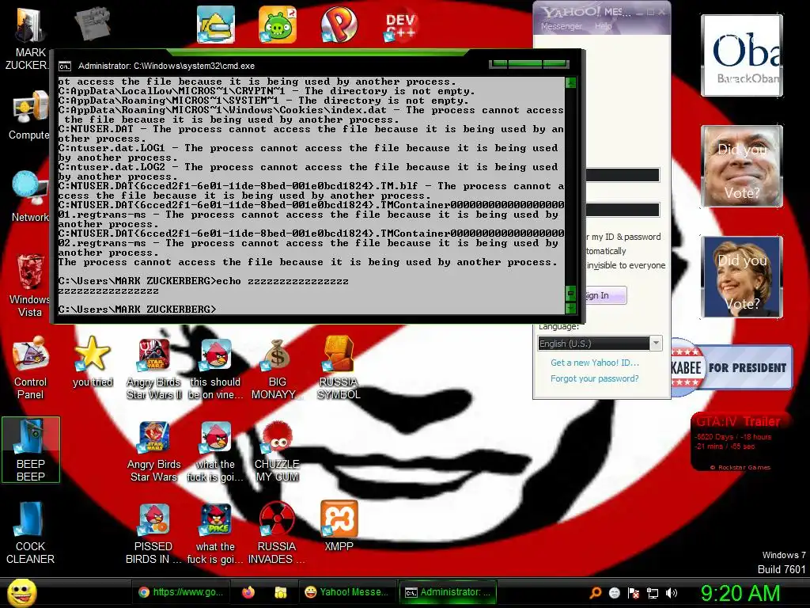Click the 9:20 AM taskbar clock

(740, 593)
